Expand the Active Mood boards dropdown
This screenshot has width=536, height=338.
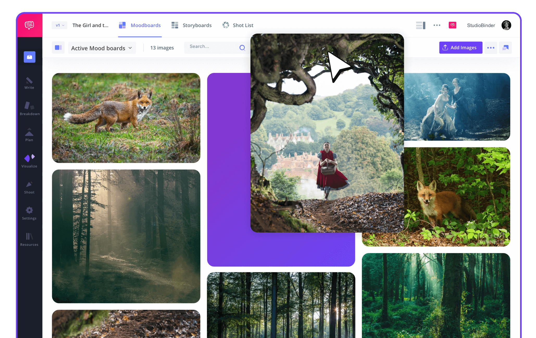102,48
